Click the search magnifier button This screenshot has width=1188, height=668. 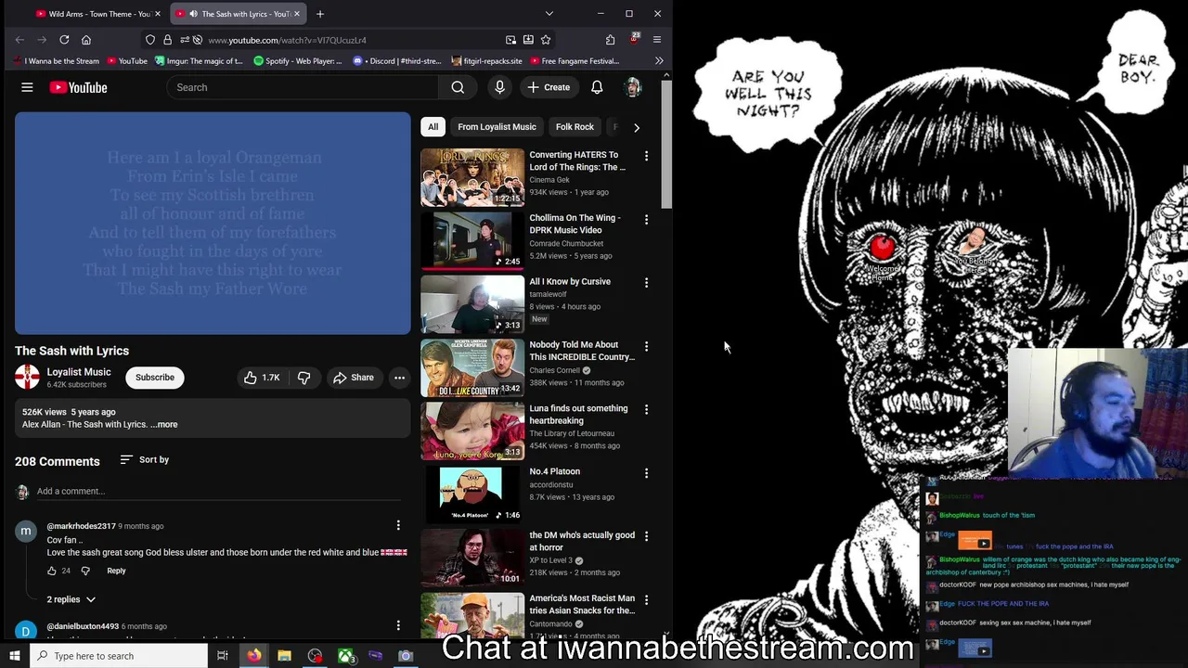coord(458,87)
